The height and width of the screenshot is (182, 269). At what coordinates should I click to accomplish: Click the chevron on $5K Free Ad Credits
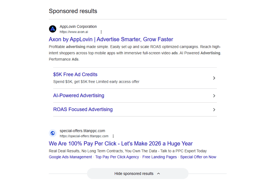(214, 78)
